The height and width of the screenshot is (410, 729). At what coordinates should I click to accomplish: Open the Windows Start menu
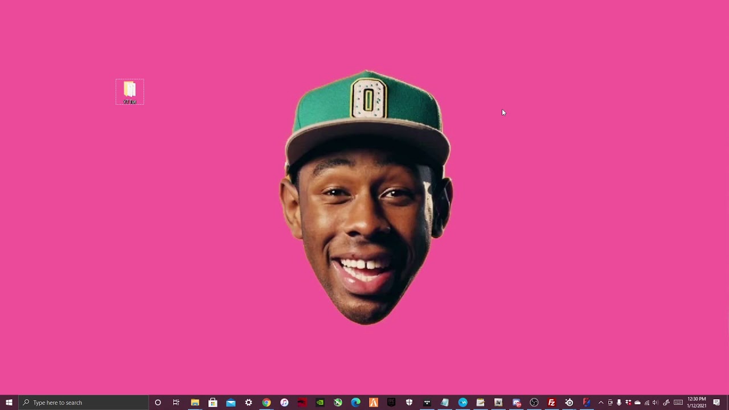coord(9,403)
